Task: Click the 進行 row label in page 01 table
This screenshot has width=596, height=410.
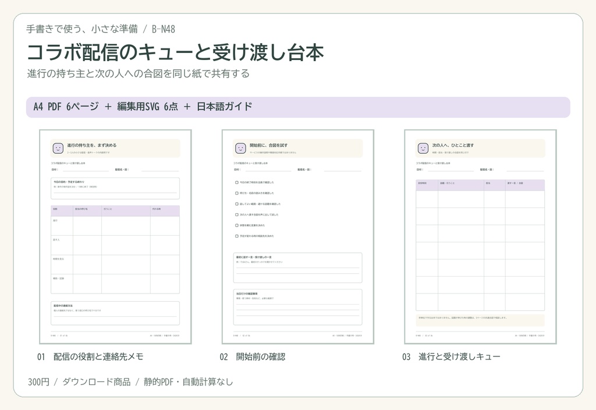Action: (55, 221)
